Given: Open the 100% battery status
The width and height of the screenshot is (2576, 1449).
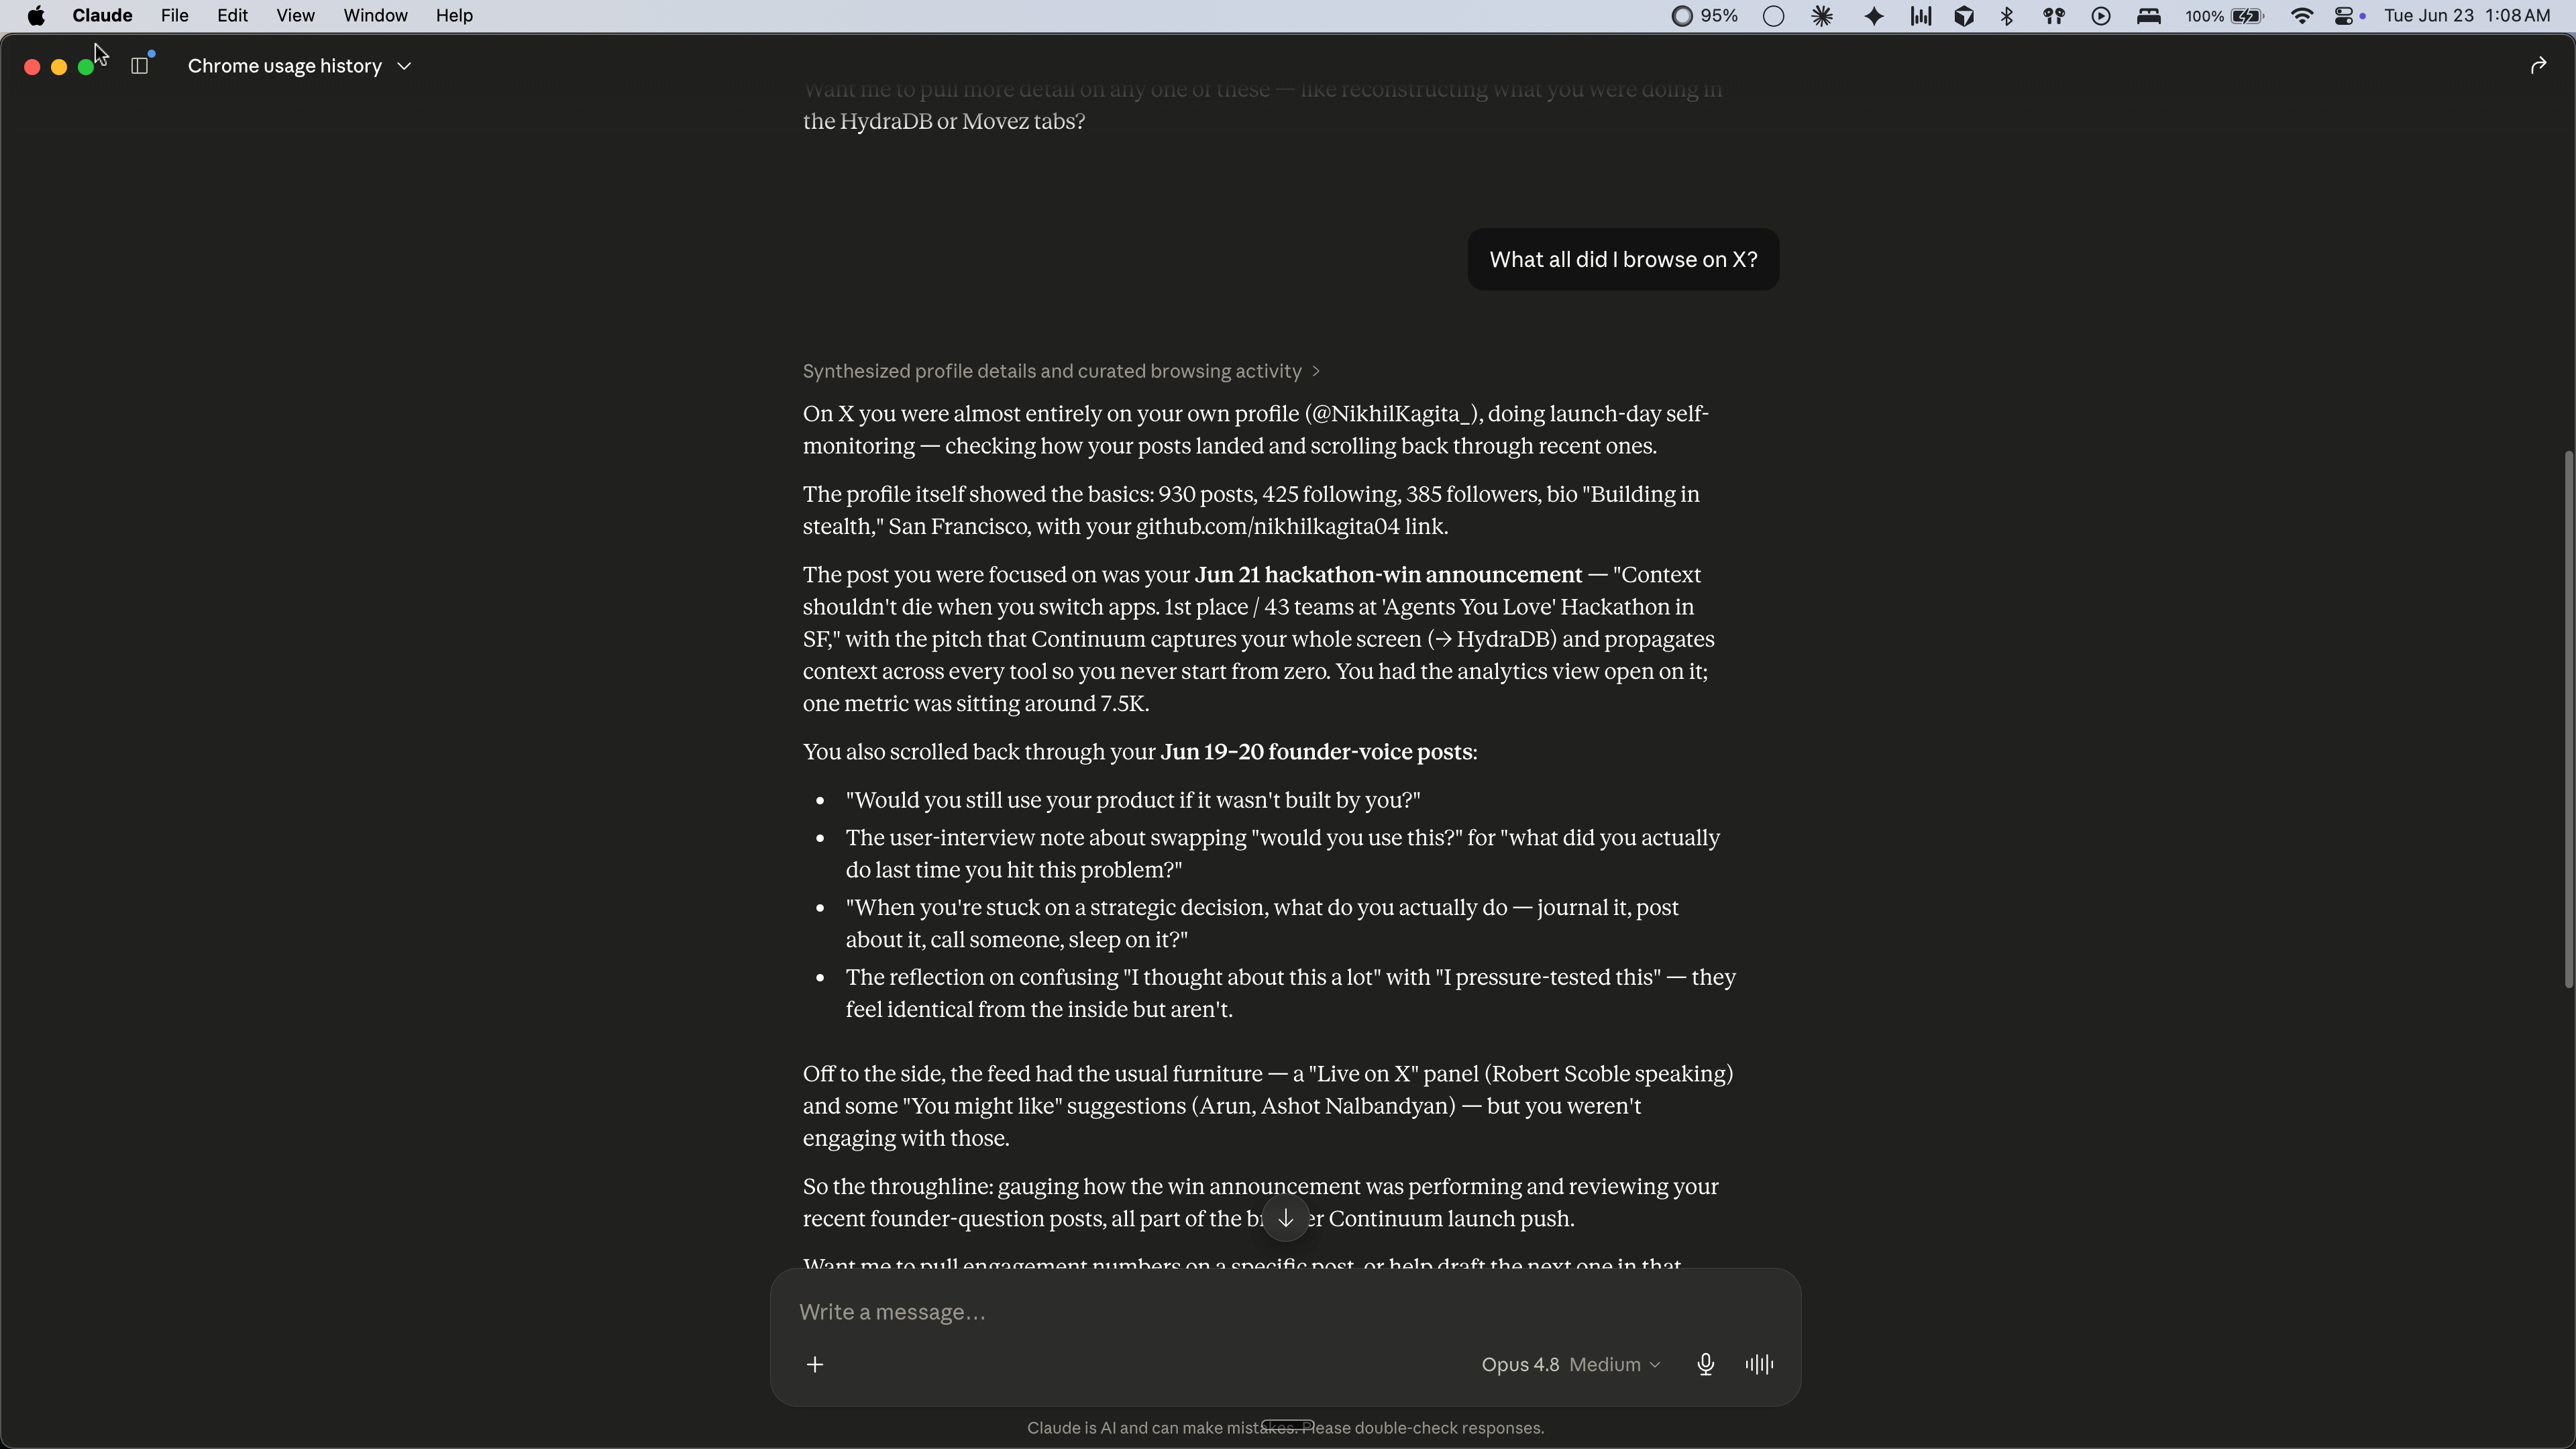Looking at the screenshot, I should click(2224, 16).
